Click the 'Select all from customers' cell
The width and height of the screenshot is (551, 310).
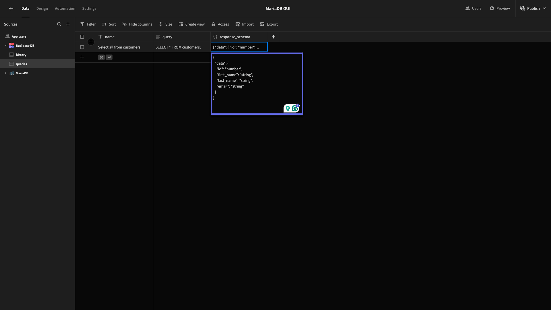coord(124,47)
